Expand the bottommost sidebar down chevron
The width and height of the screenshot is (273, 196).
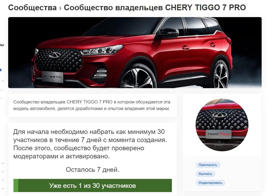(3, 188)
